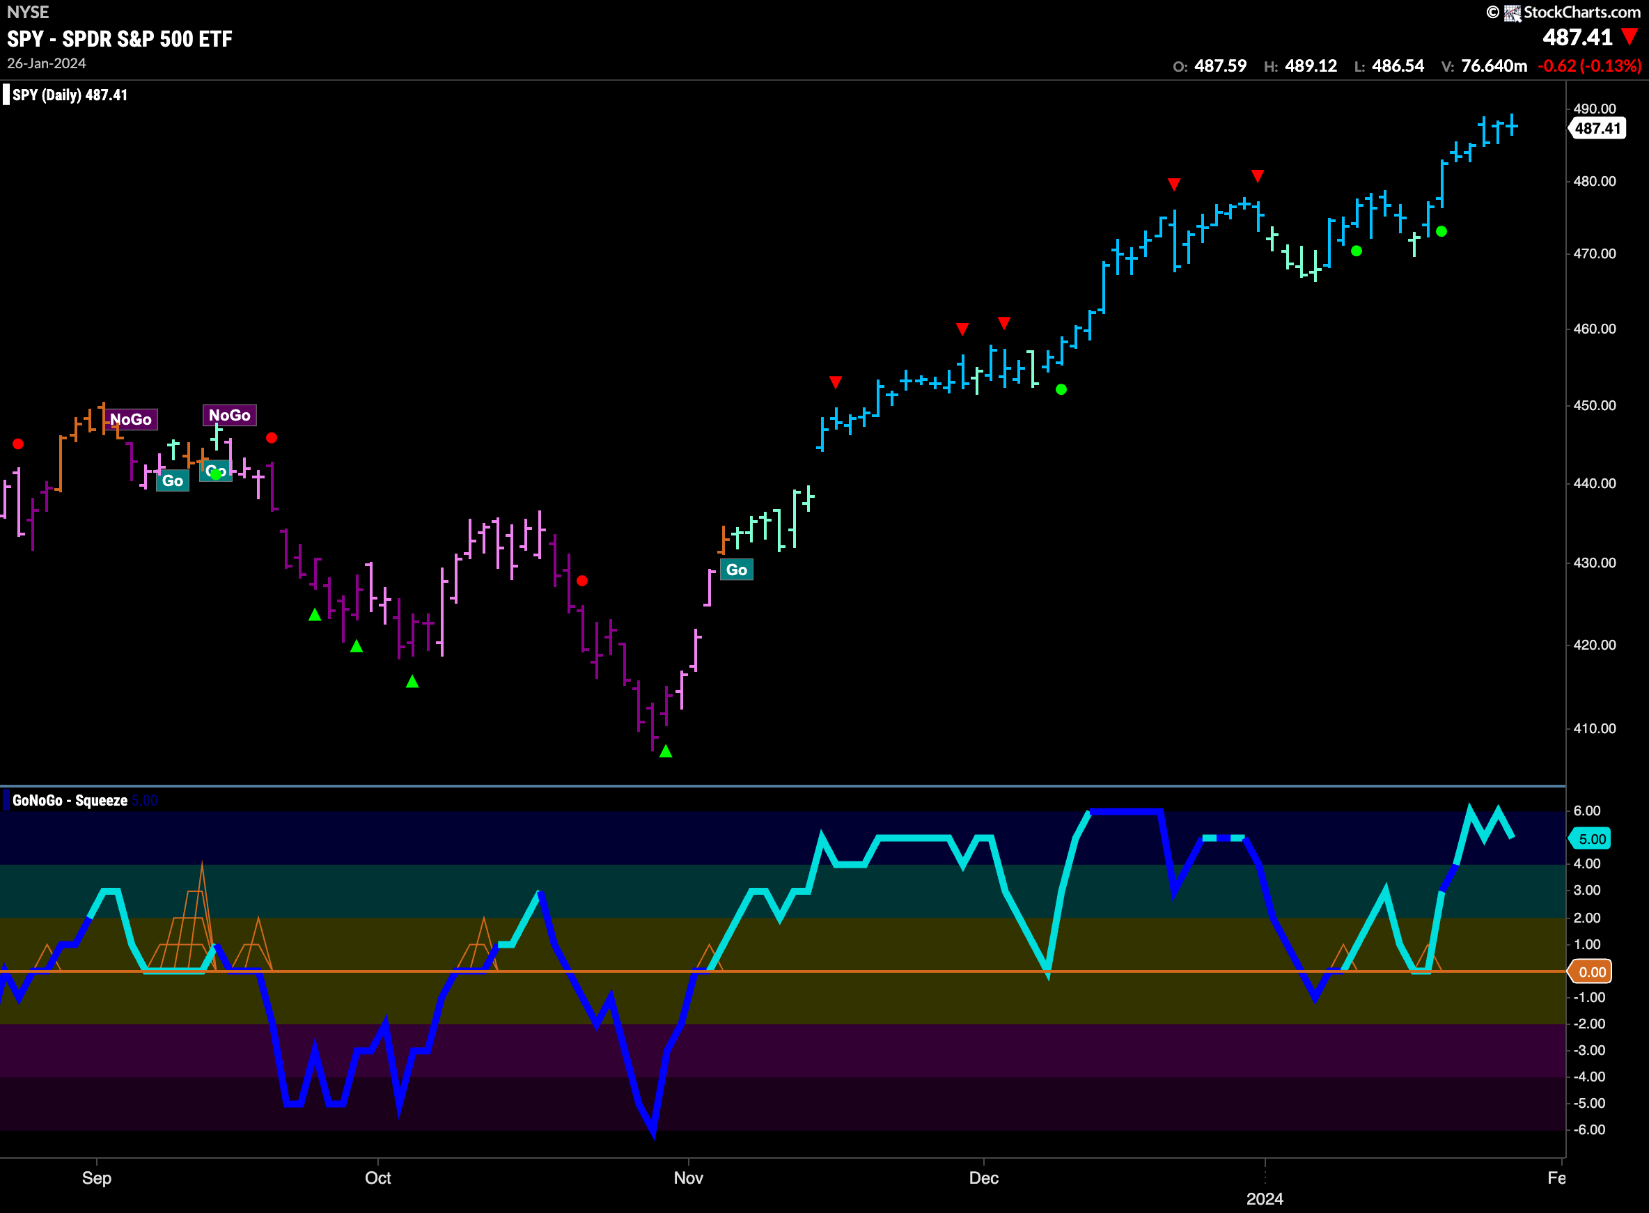Click the GoNoGo - Squeeze indicator label
Viewport: 1649px width, 1213px height.
(70, 800)
